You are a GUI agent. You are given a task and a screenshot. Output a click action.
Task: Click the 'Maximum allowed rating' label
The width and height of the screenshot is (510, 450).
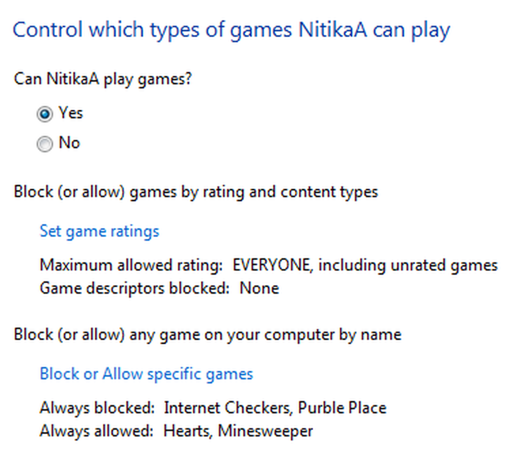pos(131,265)
